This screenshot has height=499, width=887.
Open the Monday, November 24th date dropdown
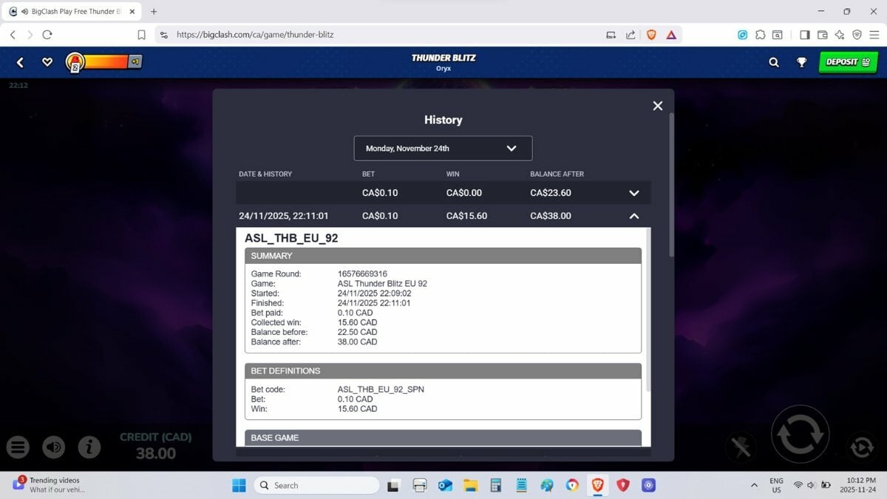443,149
